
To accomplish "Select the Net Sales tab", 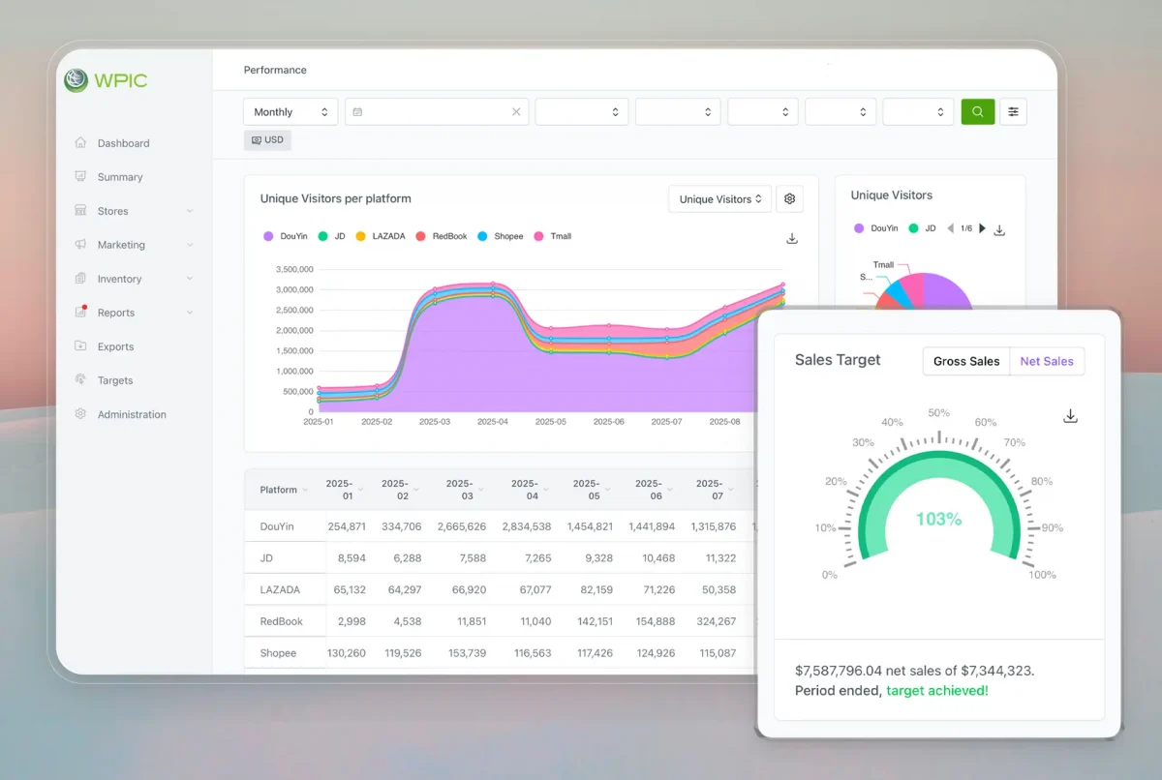I will (x=1047, y=361).
